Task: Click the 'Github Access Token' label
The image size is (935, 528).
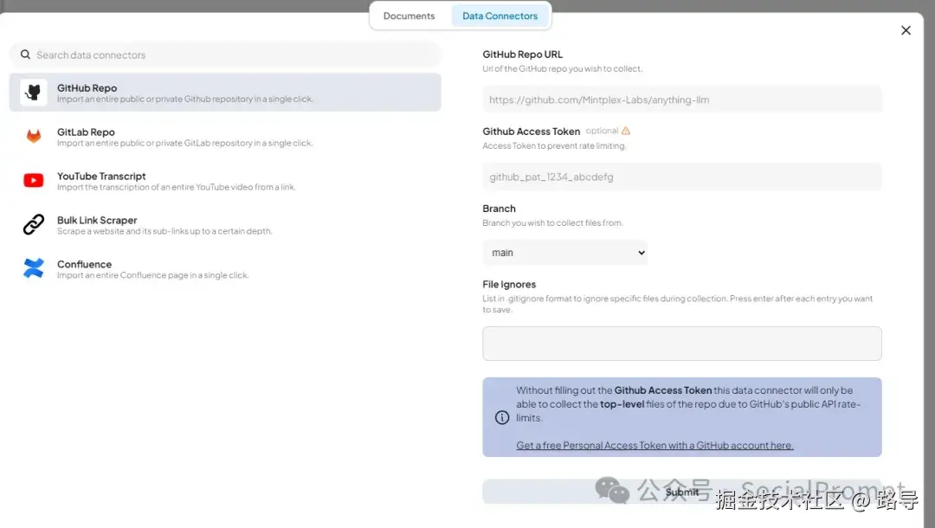Action: [532, 131]
